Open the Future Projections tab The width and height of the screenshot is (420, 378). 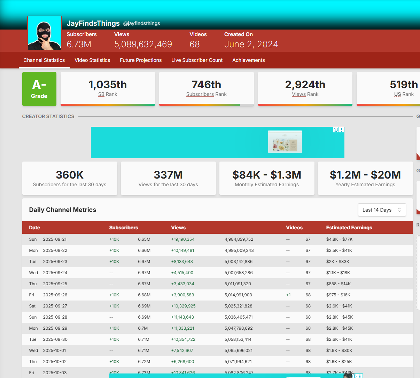(141, 60)
